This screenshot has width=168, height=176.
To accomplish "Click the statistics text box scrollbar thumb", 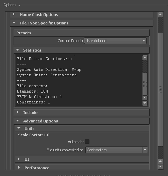I will [145, 84].
